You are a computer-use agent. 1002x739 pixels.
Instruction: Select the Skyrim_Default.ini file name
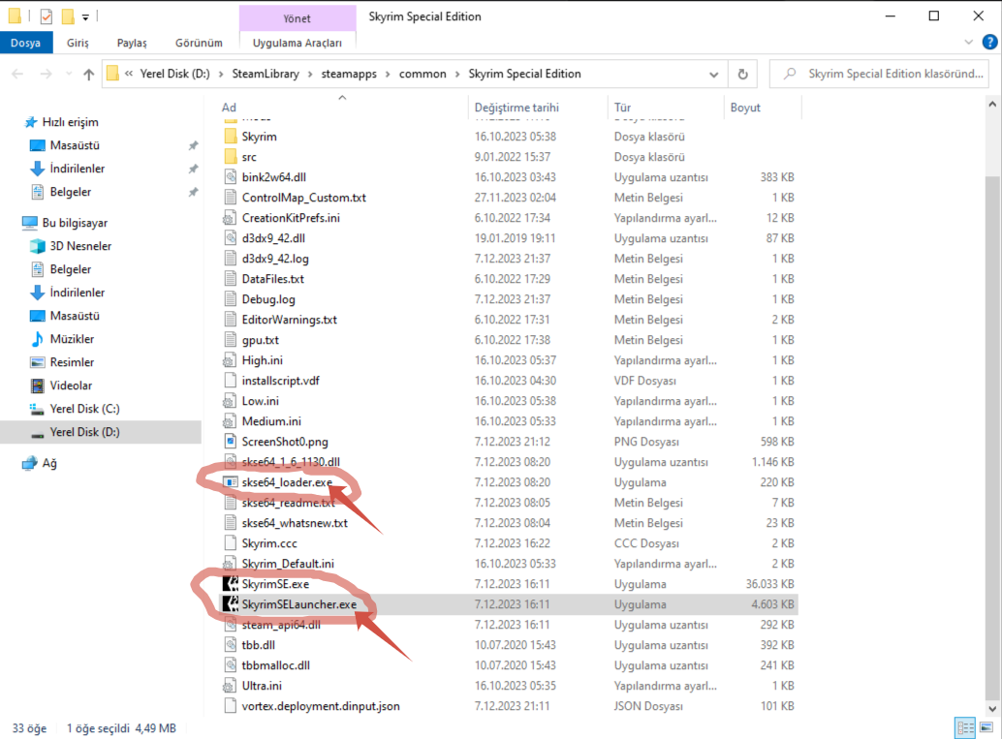click(288, 564)
